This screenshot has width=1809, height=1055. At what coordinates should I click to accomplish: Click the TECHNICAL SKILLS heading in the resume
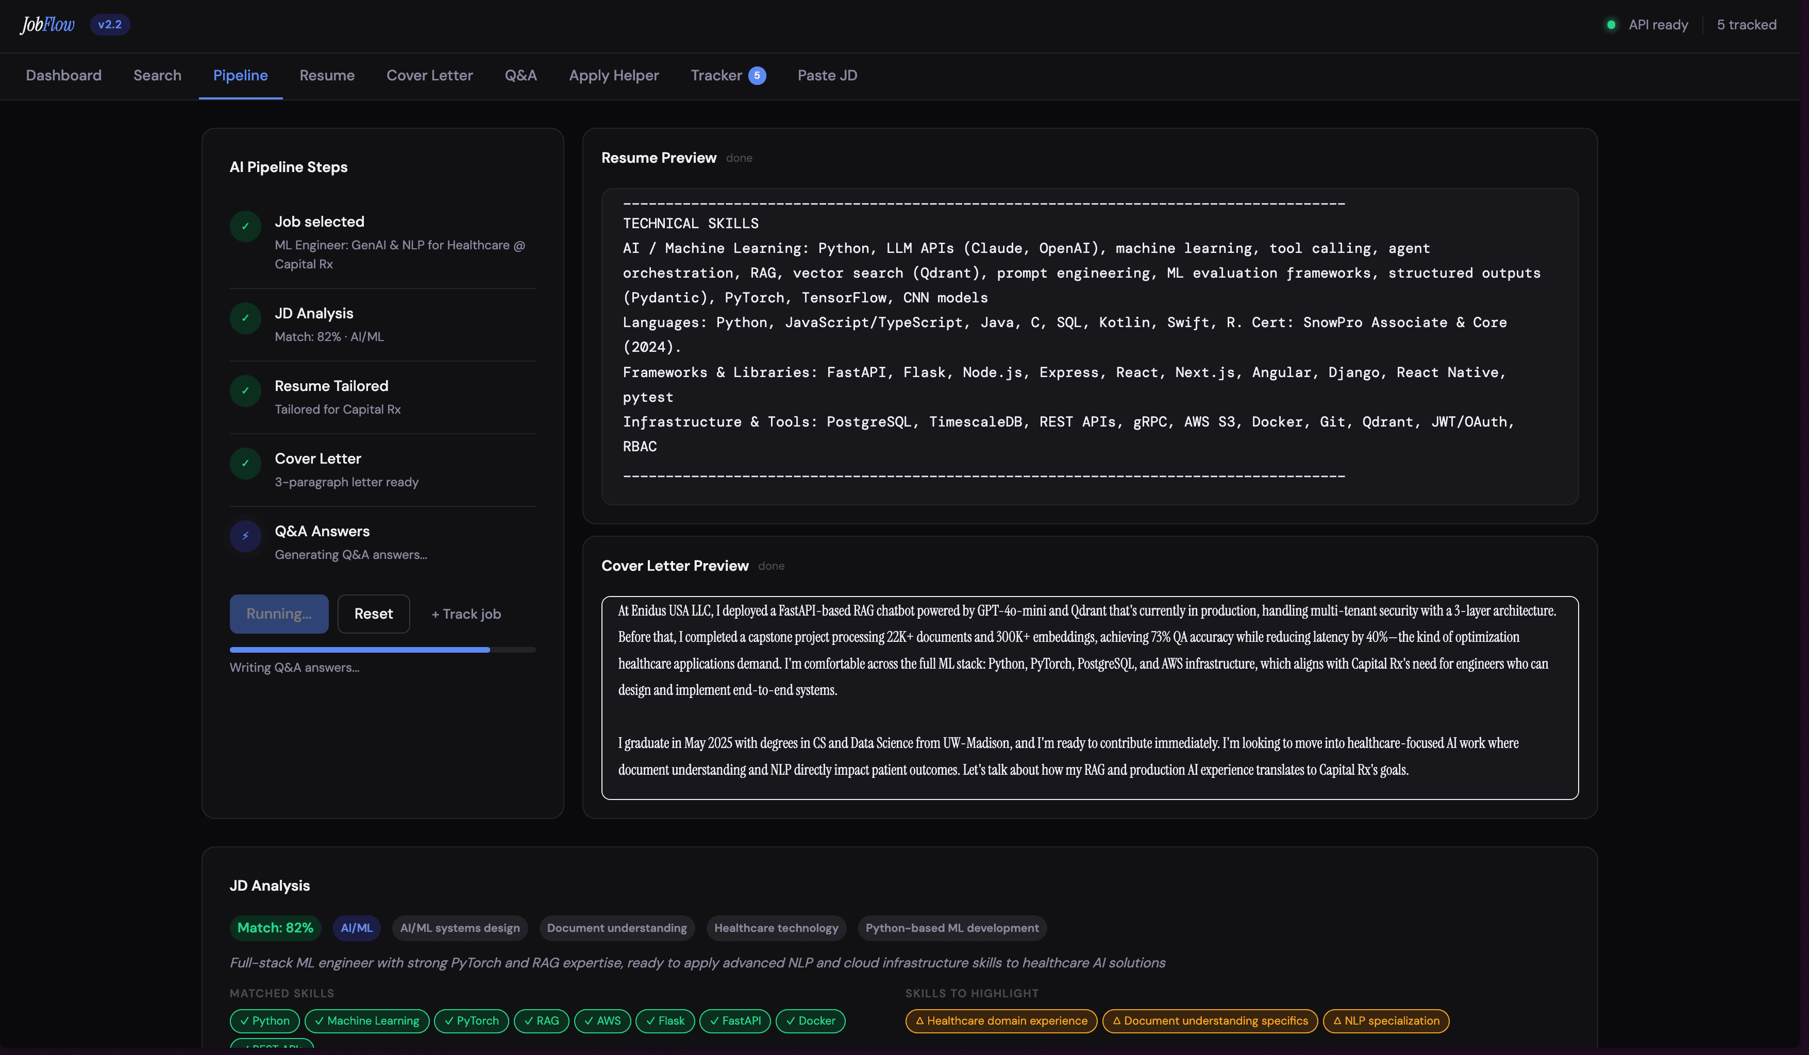click(x=691, y=223)
